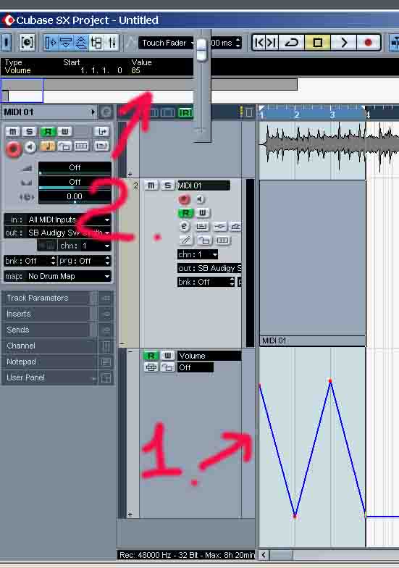Mute track 2 MIDI 01 in track list
Screen dimensions: 399x568
click(151, 185)
